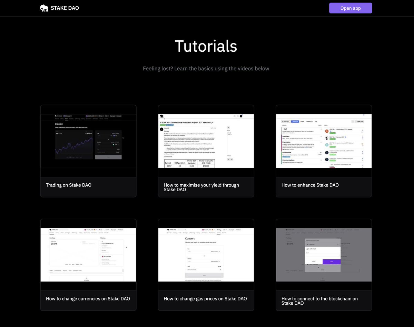Open the How to enhance Stake DAO thumbnail
Viewport: 414px width, 327px height.
[324, 141]
